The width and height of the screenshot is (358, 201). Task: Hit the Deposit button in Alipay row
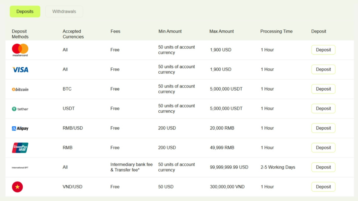[x=323, y=128]
